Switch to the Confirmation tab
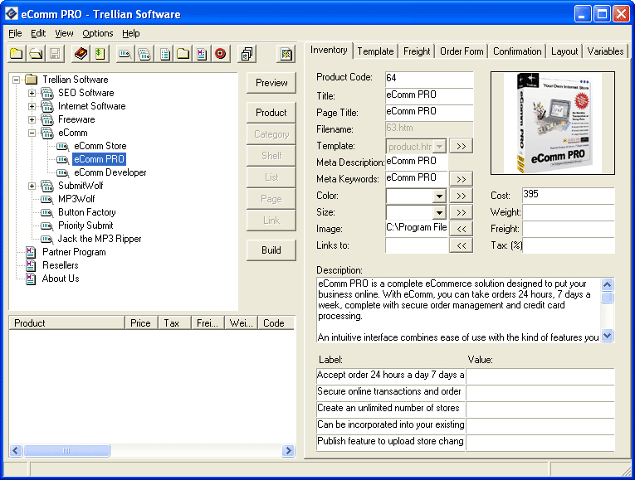 [517, 51]
